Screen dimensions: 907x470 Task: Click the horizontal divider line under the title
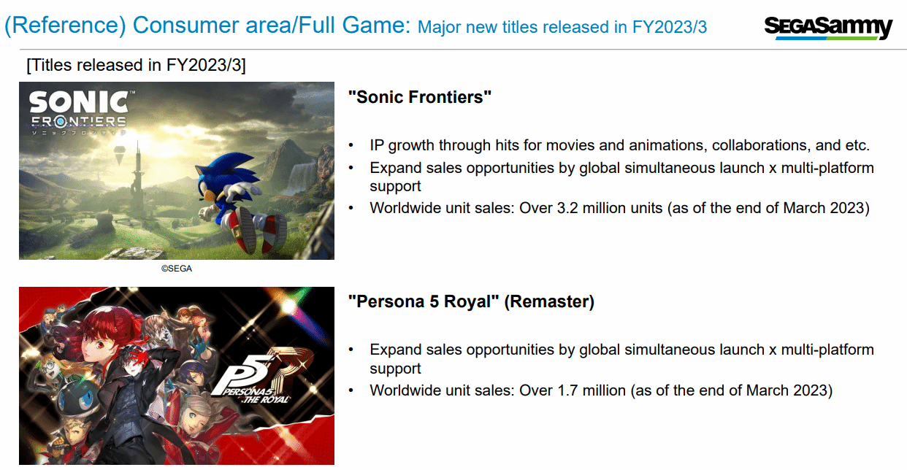pos(453,50)
